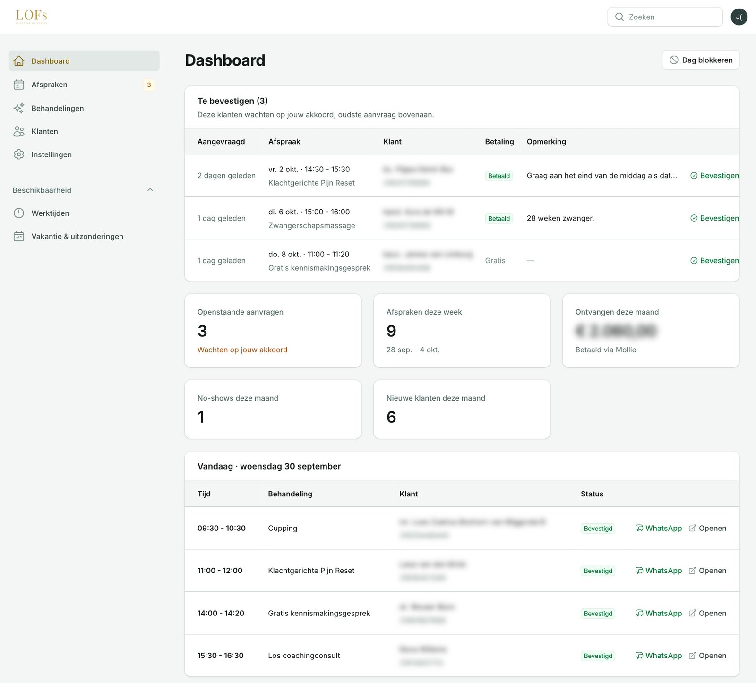Click the Werktijden clock icon
This screenshot has height=683, width=756.
click(19, 213)
